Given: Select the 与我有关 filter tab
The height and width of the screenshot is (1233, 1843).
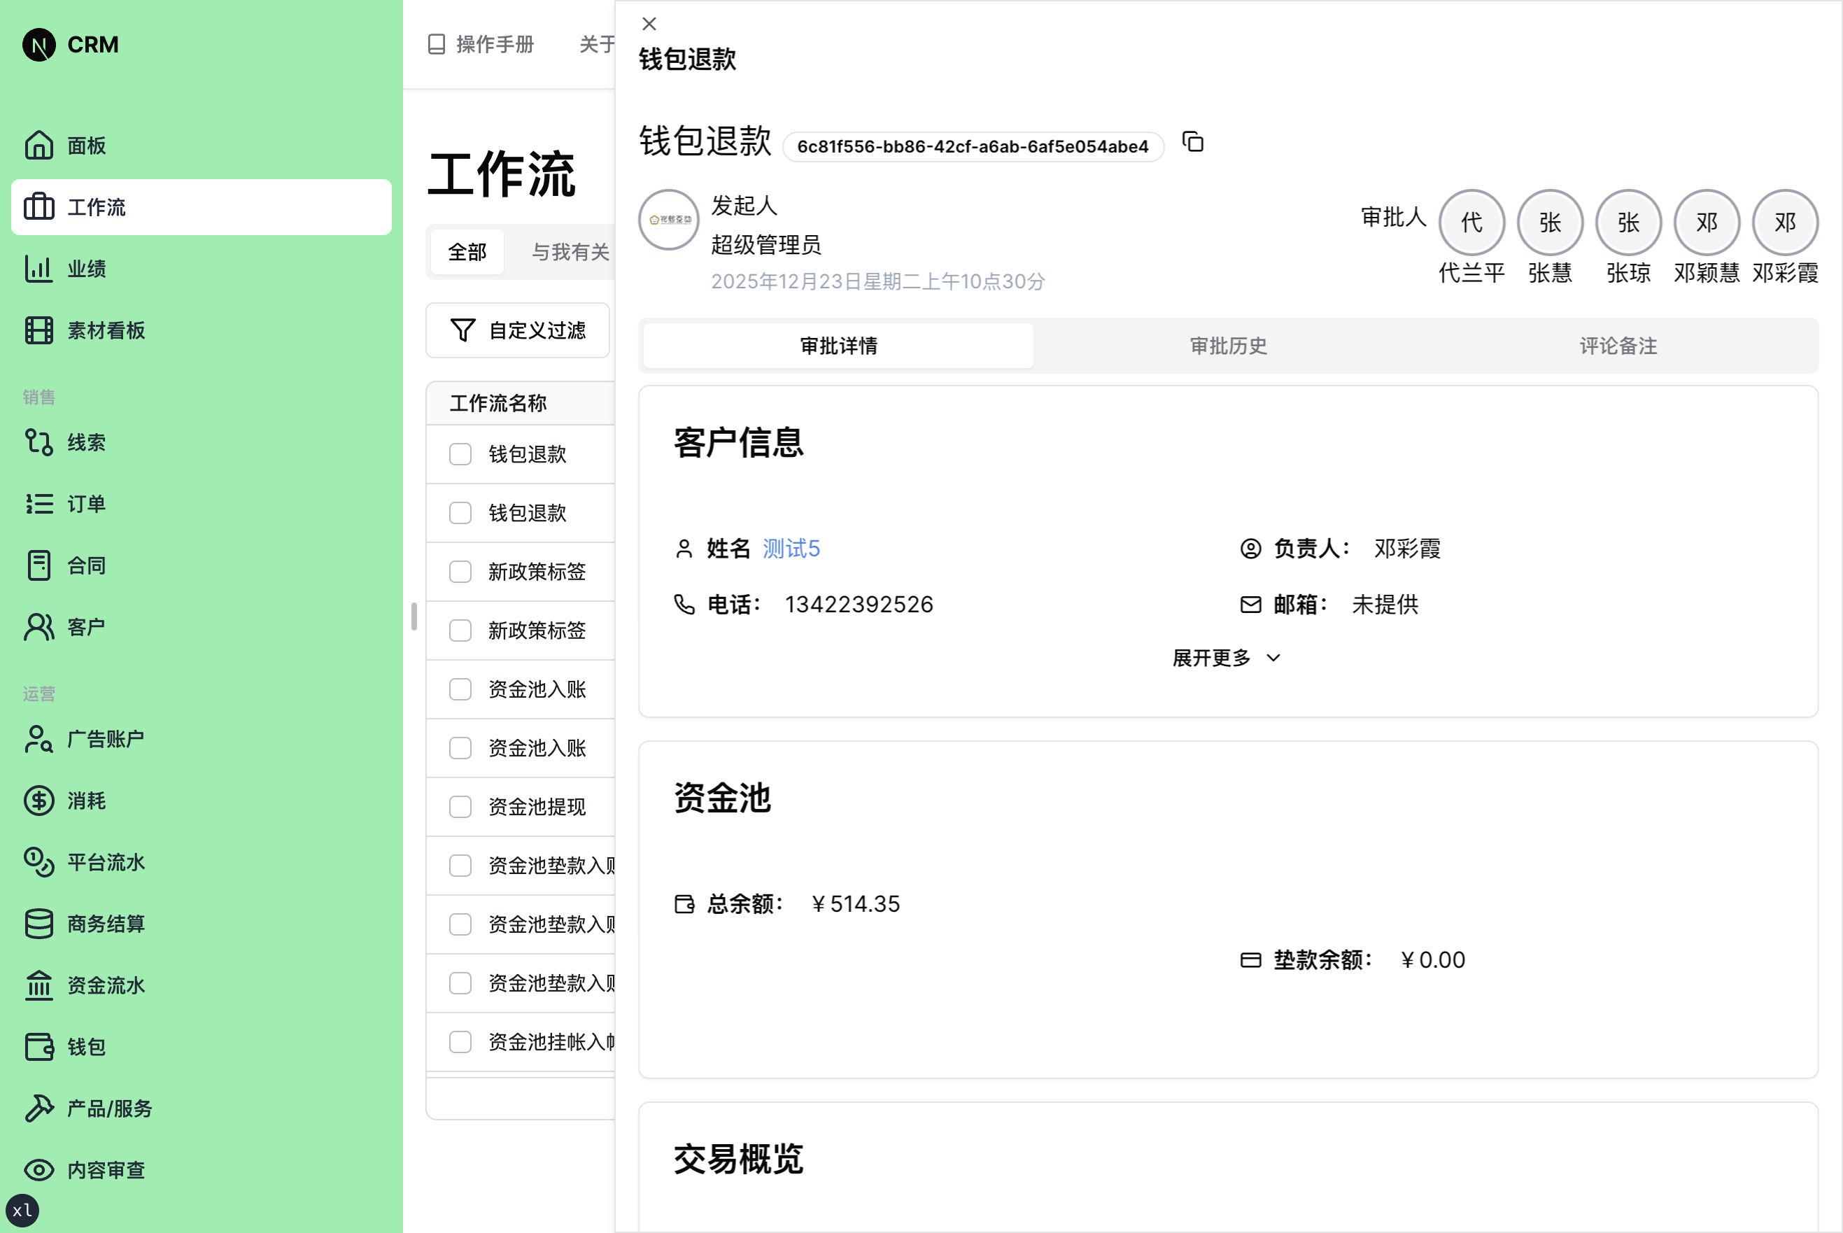Looking at the screenshot, I should click(570, 252).
